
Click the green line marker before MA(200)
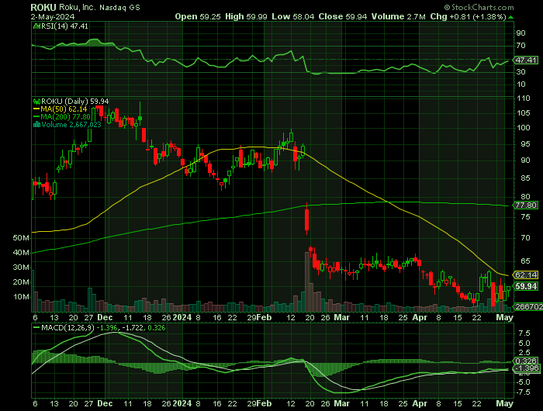(x=36, y=116)
